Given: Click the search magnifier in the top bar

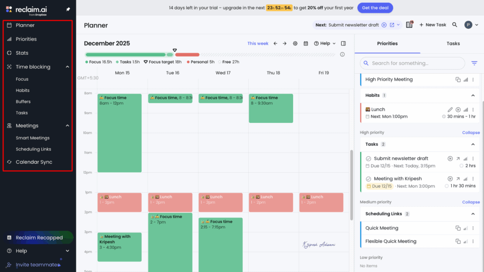Looking at the screenshot, I should click(x=454, y=24).
